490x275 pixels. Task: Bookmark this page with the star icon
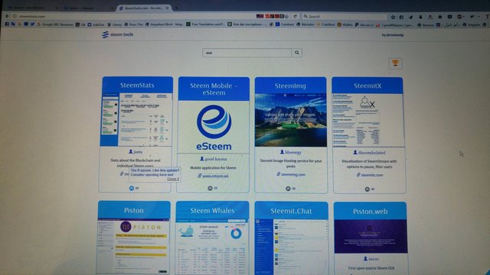click(393, 17)
